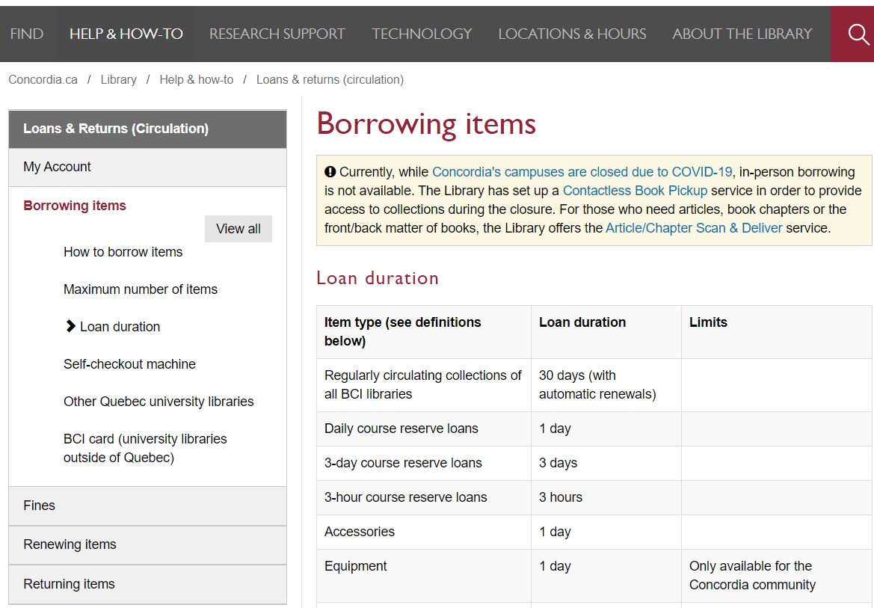Open My Account in sidebar
Screen dimensions: 874x608
[x=148, y=167]
